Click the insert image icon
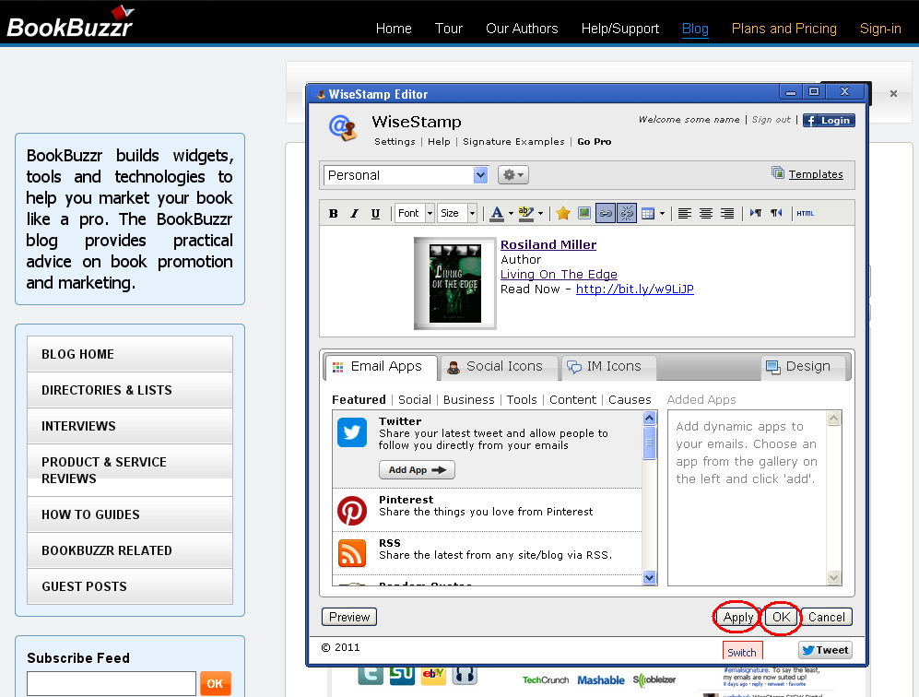 click(584, 214)
